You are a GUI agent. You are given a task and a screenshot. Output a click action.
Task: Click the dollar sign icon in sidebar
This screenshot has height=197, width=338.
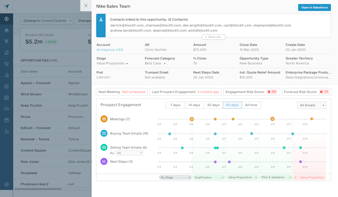tap(6, 19)
